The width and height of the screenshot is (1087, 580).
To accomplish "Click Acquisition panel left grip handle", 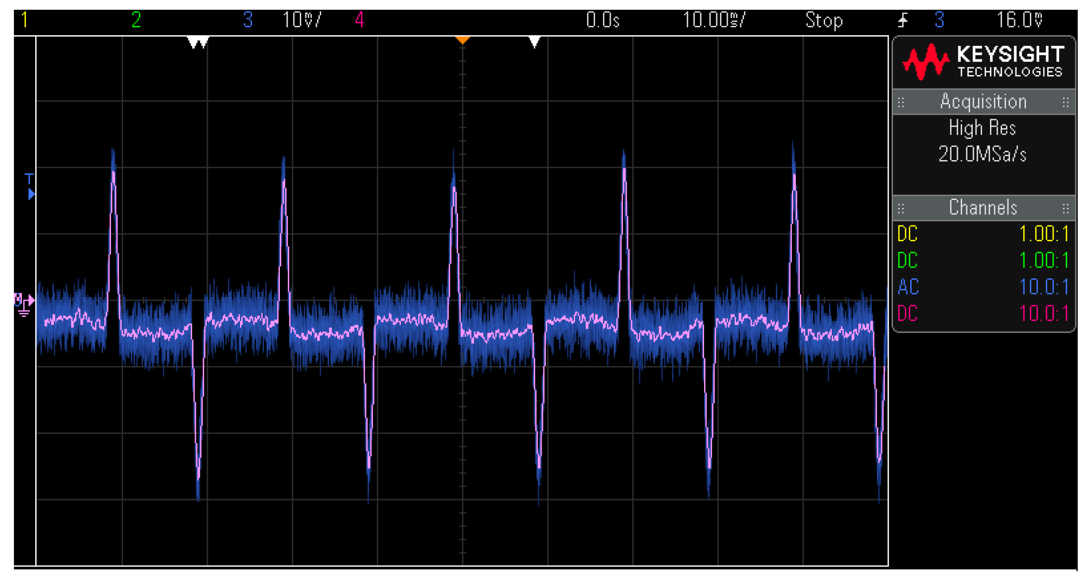I will pos(901,102).
